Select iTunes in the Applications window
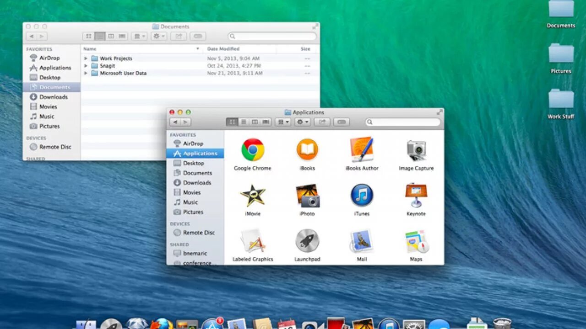The height and width of the screenshot is (329, 586). 362,195
